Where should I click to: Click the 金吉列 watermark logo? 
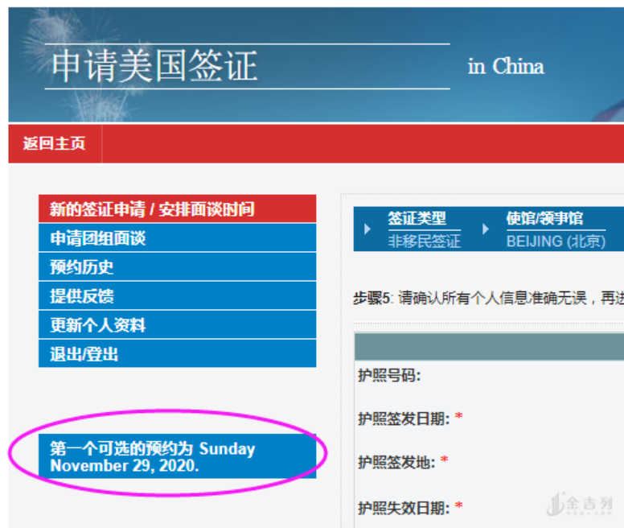[579, 505]
